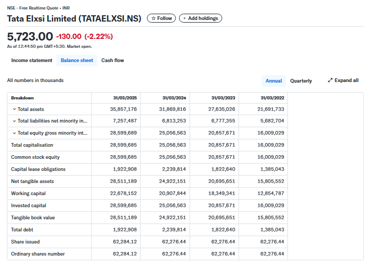Screen dimensions: 368x264
Task: Click the Expand all arrows icon
Action: click(330, 80)
